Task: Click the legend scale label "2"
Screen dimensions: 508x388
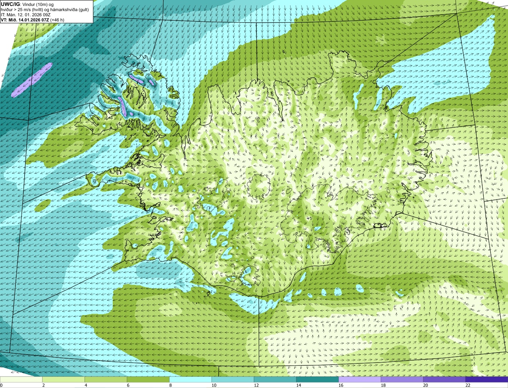Action: [43, 385]
